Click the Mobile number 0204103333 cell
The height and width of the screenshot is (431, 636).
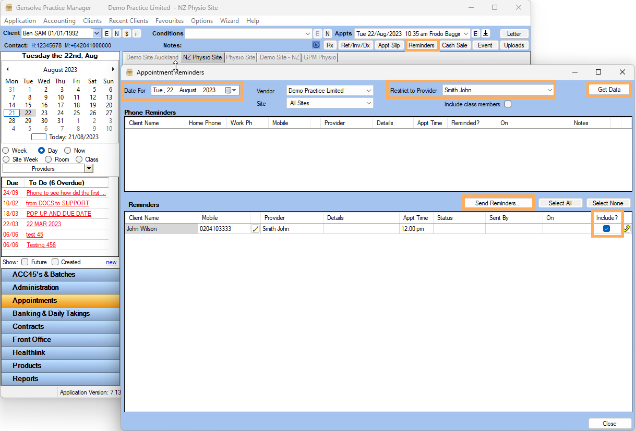224,228
